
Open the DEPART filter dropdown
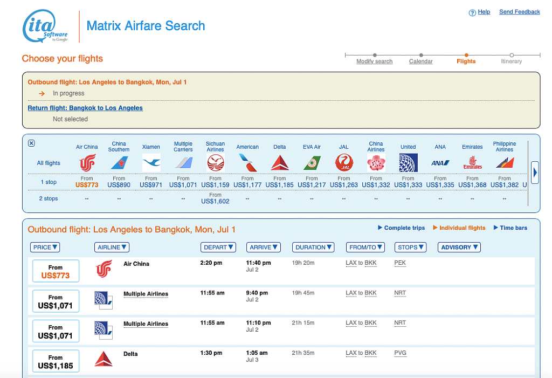[x=218, y=248]
